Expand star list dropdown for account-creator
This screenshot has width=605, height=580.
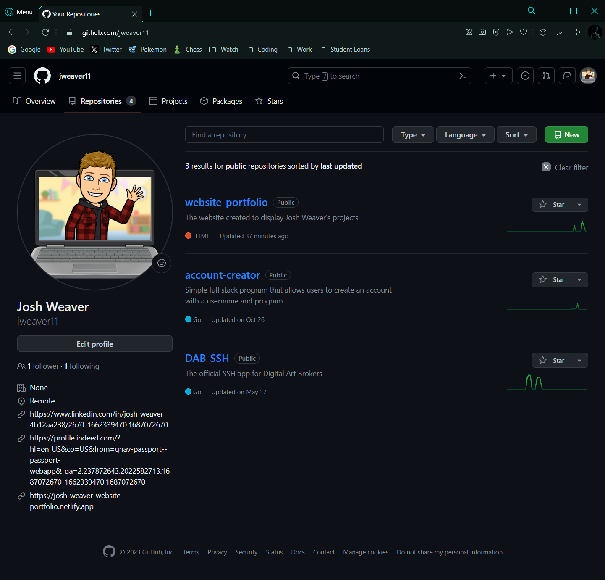click(579, 280)
